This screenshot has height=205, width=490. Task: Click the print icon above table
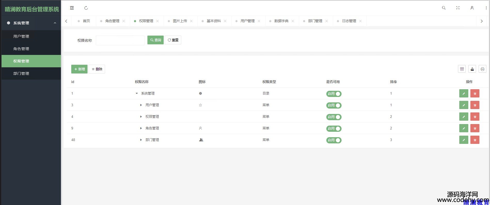tap(483, 69)
